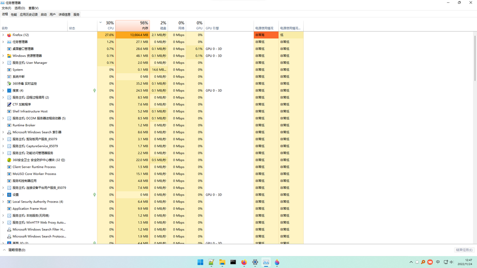477x268 pixels.
Task: Click the 结束任务 button
Action: [464, 250]
